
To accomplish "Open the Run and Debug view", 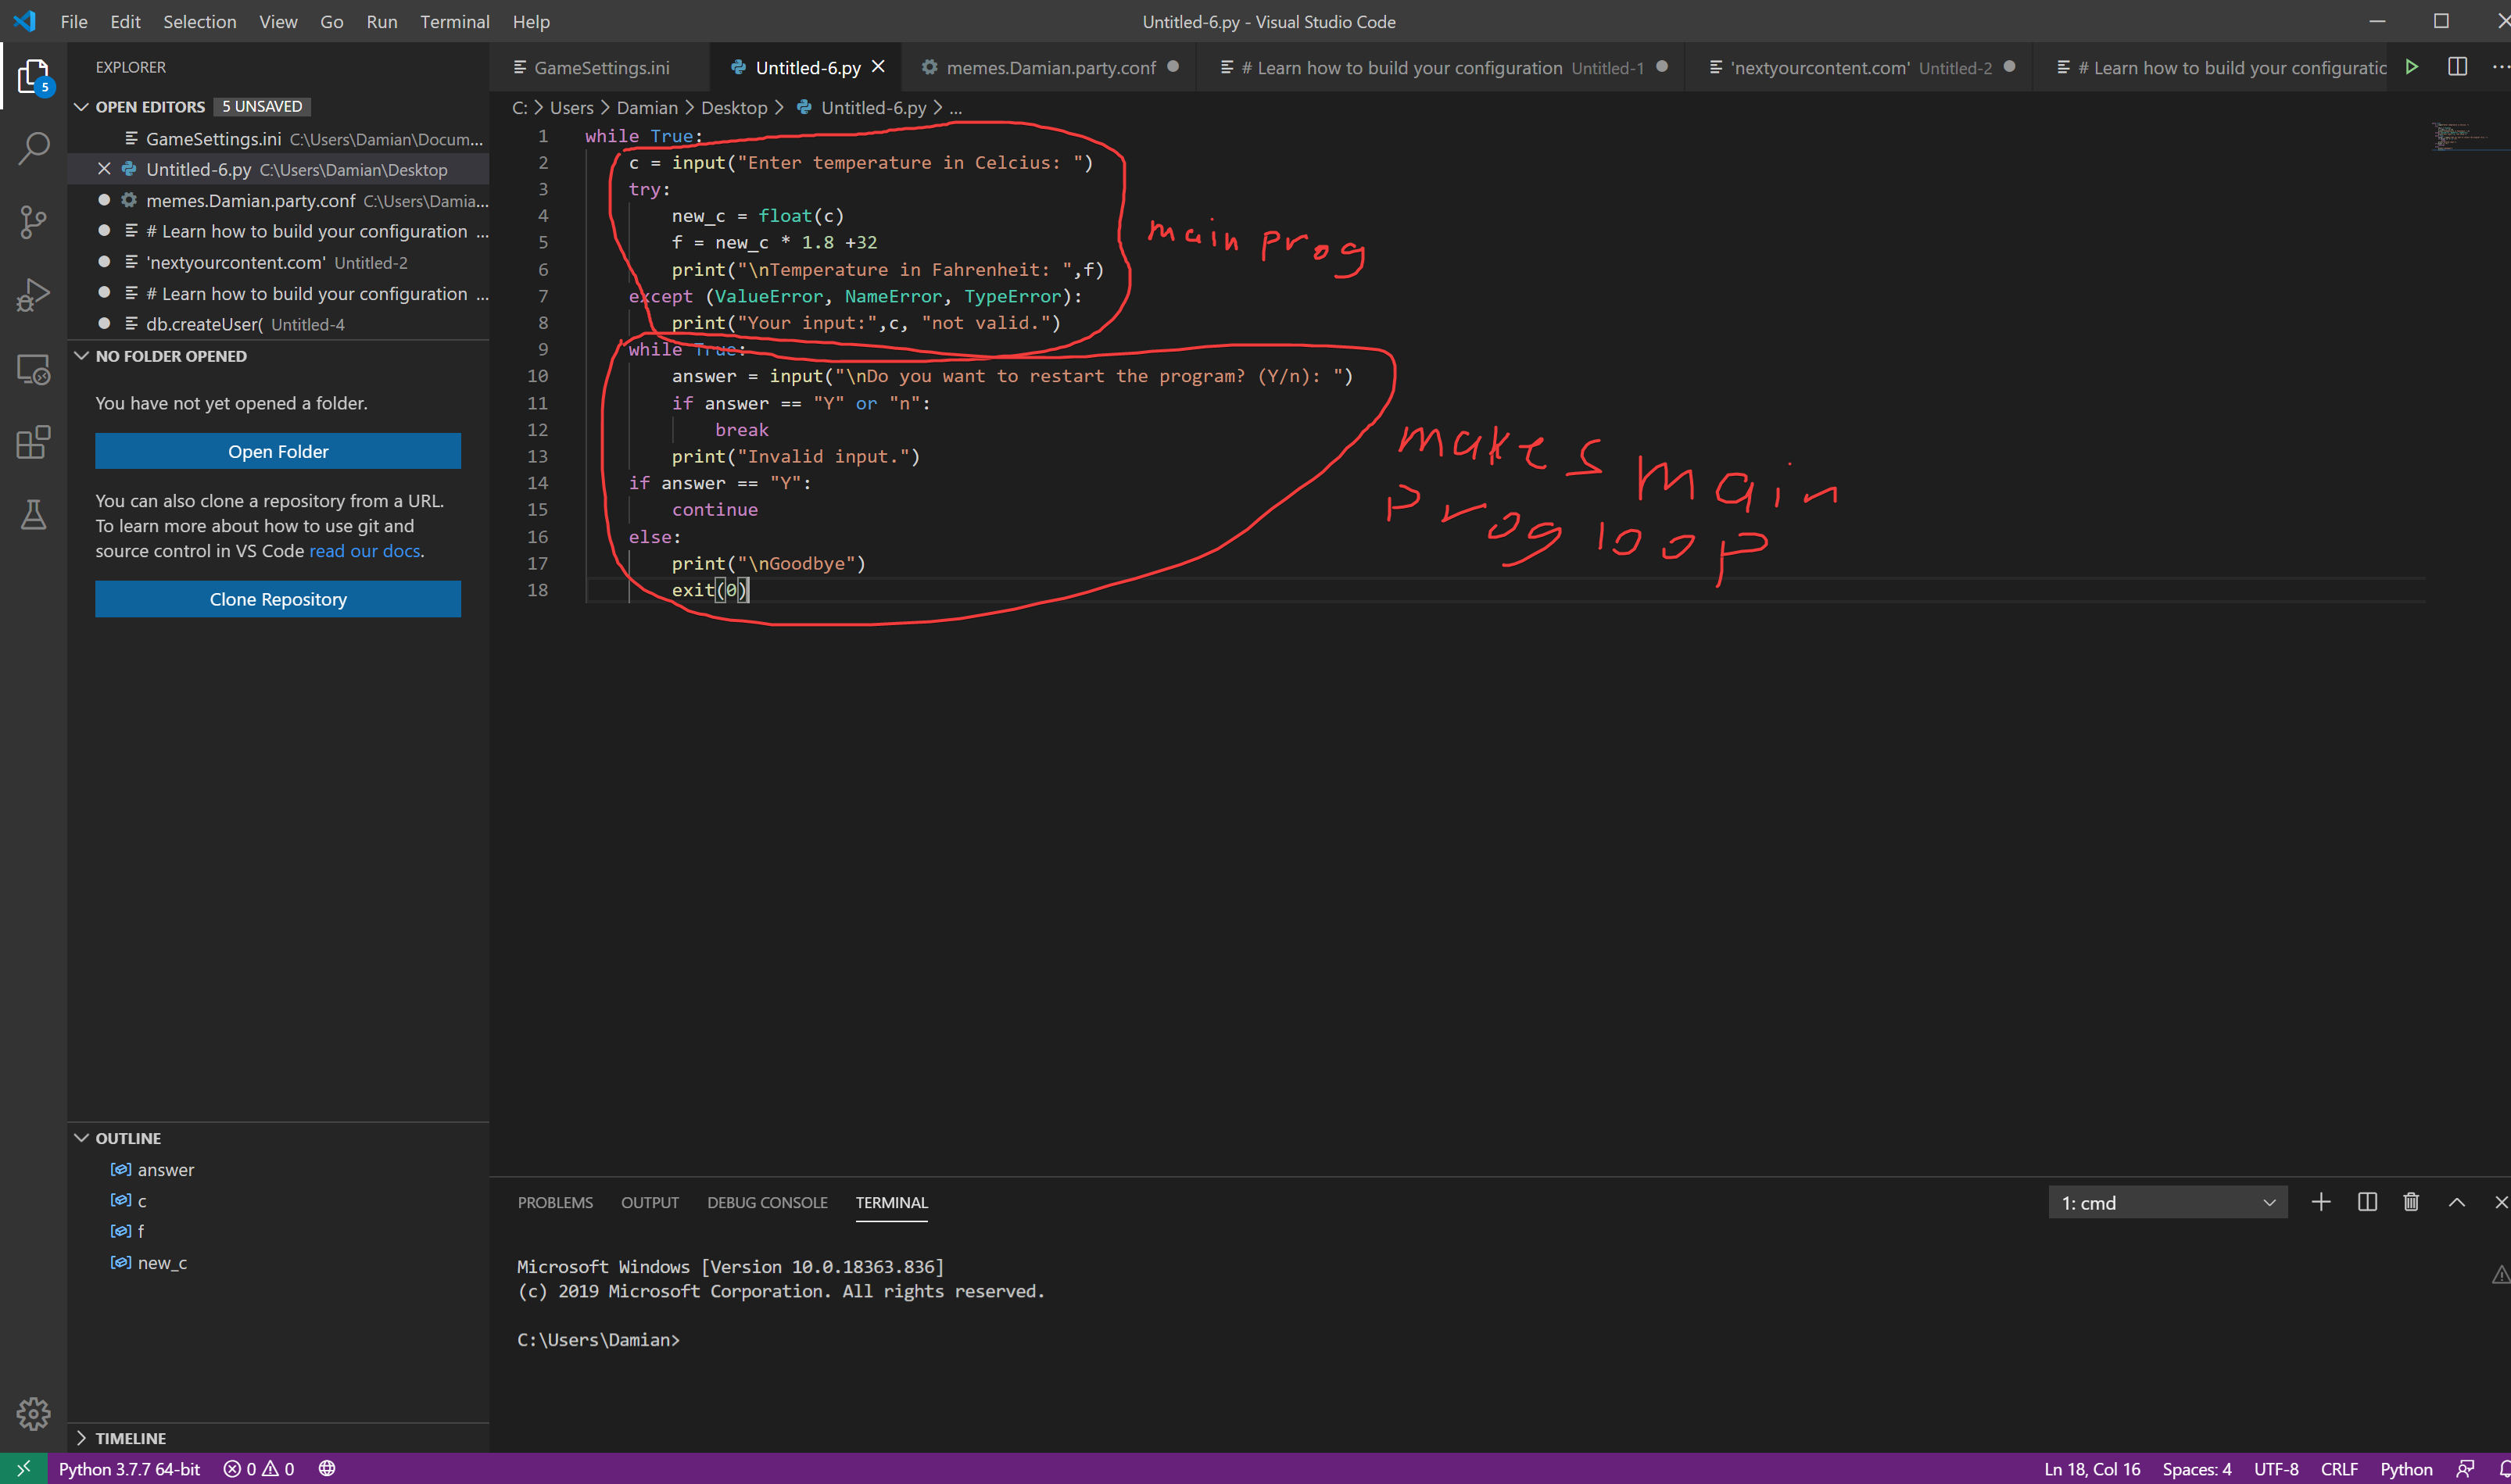I will point(33,295).
